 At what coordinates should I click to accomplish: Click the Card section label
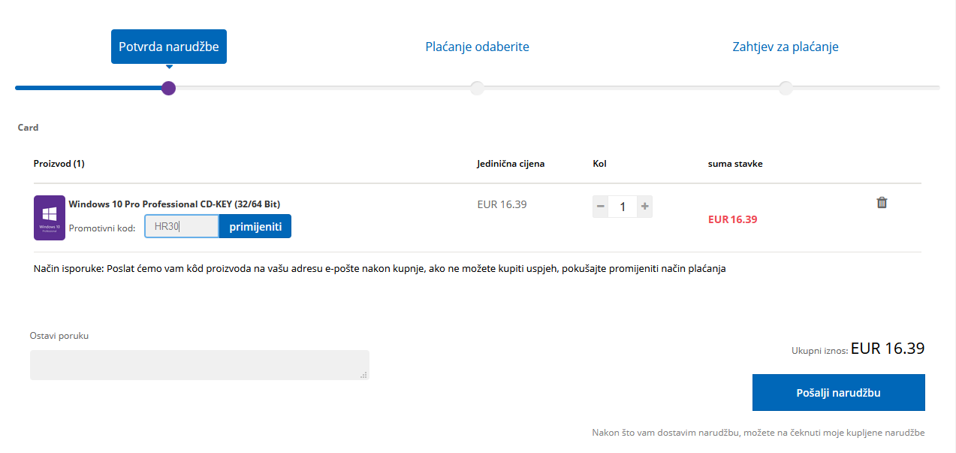[x=29, y=128]
